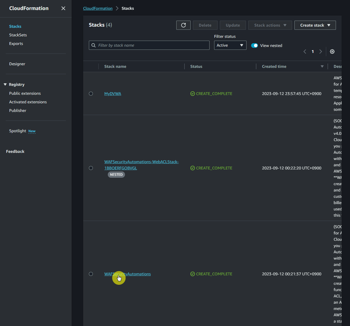Click the Stacks breadcrumb text
The height and width of the screenshot is (326, 350).
pyautogui.click(x=128, y=8)
